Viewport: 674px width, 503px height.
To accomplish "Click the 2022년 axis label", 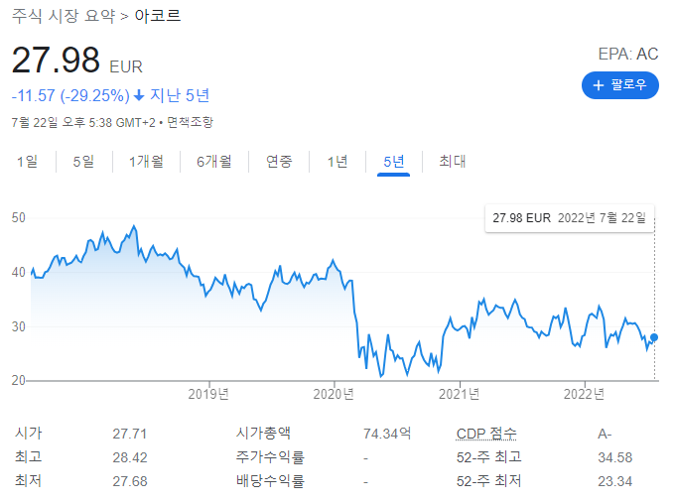I will (x=584, y=394).
